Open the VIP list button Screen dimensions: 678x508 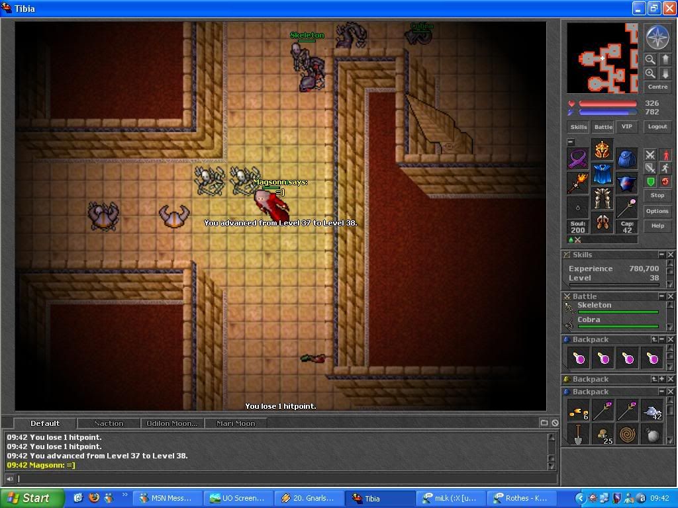click(626, 126)
